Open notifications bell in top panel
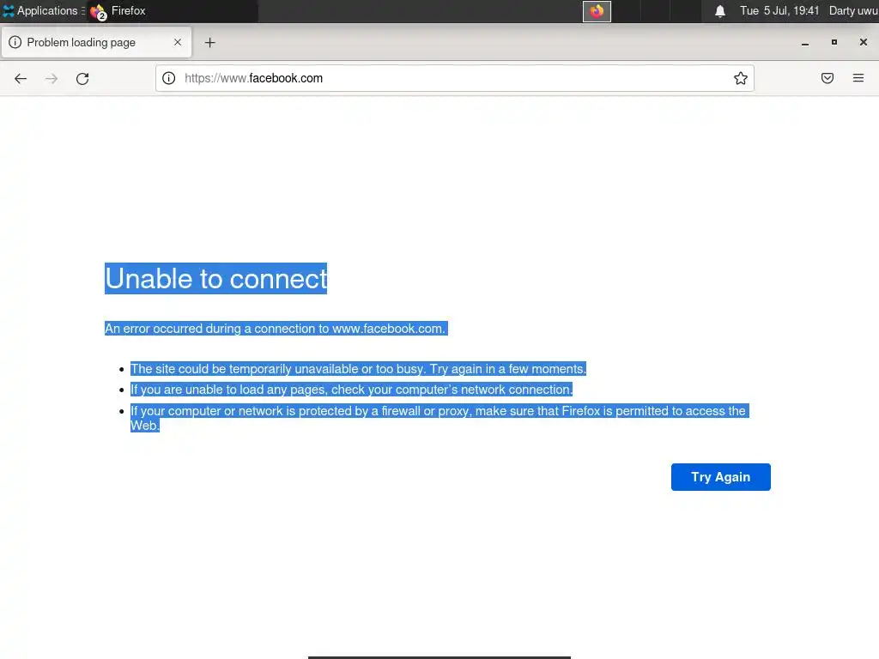The image size is (879, 659). (720, 11)
